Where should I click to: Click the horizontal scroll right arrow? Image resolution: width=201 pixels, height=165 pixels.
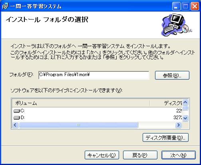pyautogui.click(x=178, y=125)
